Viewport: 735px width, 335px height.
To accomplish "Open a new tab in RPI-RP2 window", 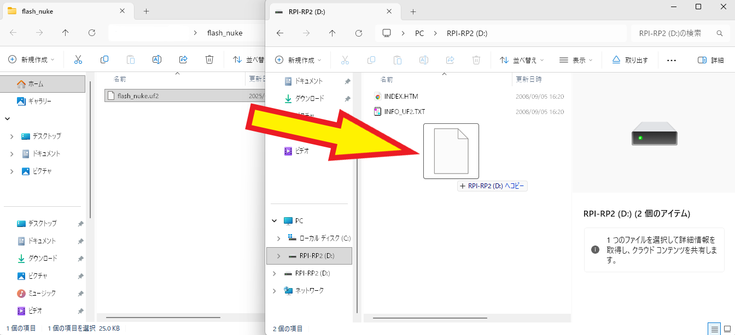I will 413,11.
